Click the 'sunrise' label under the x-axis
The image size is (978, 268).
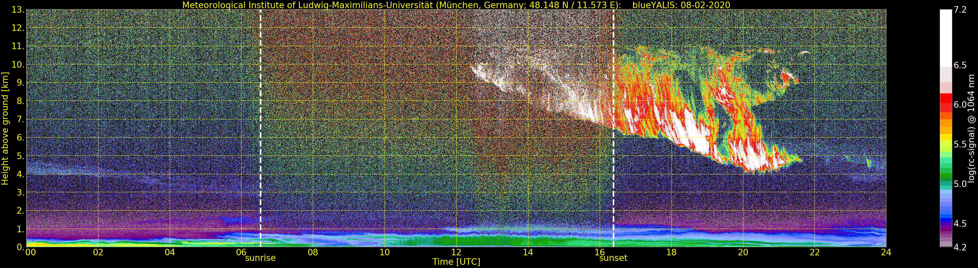point(260,258)
